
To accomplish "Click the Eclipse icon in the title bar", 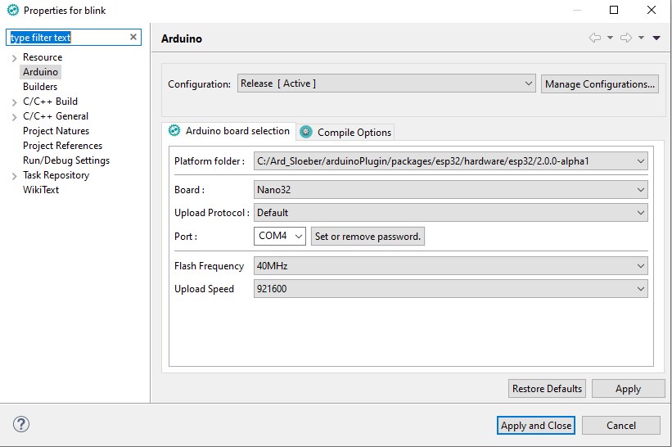I will pos(13,10).
